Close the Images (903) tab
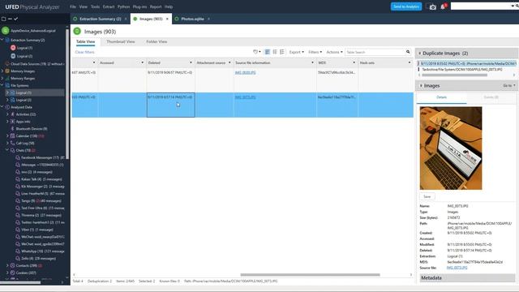This screenshot has width=519, height=292. pos(167,19)
